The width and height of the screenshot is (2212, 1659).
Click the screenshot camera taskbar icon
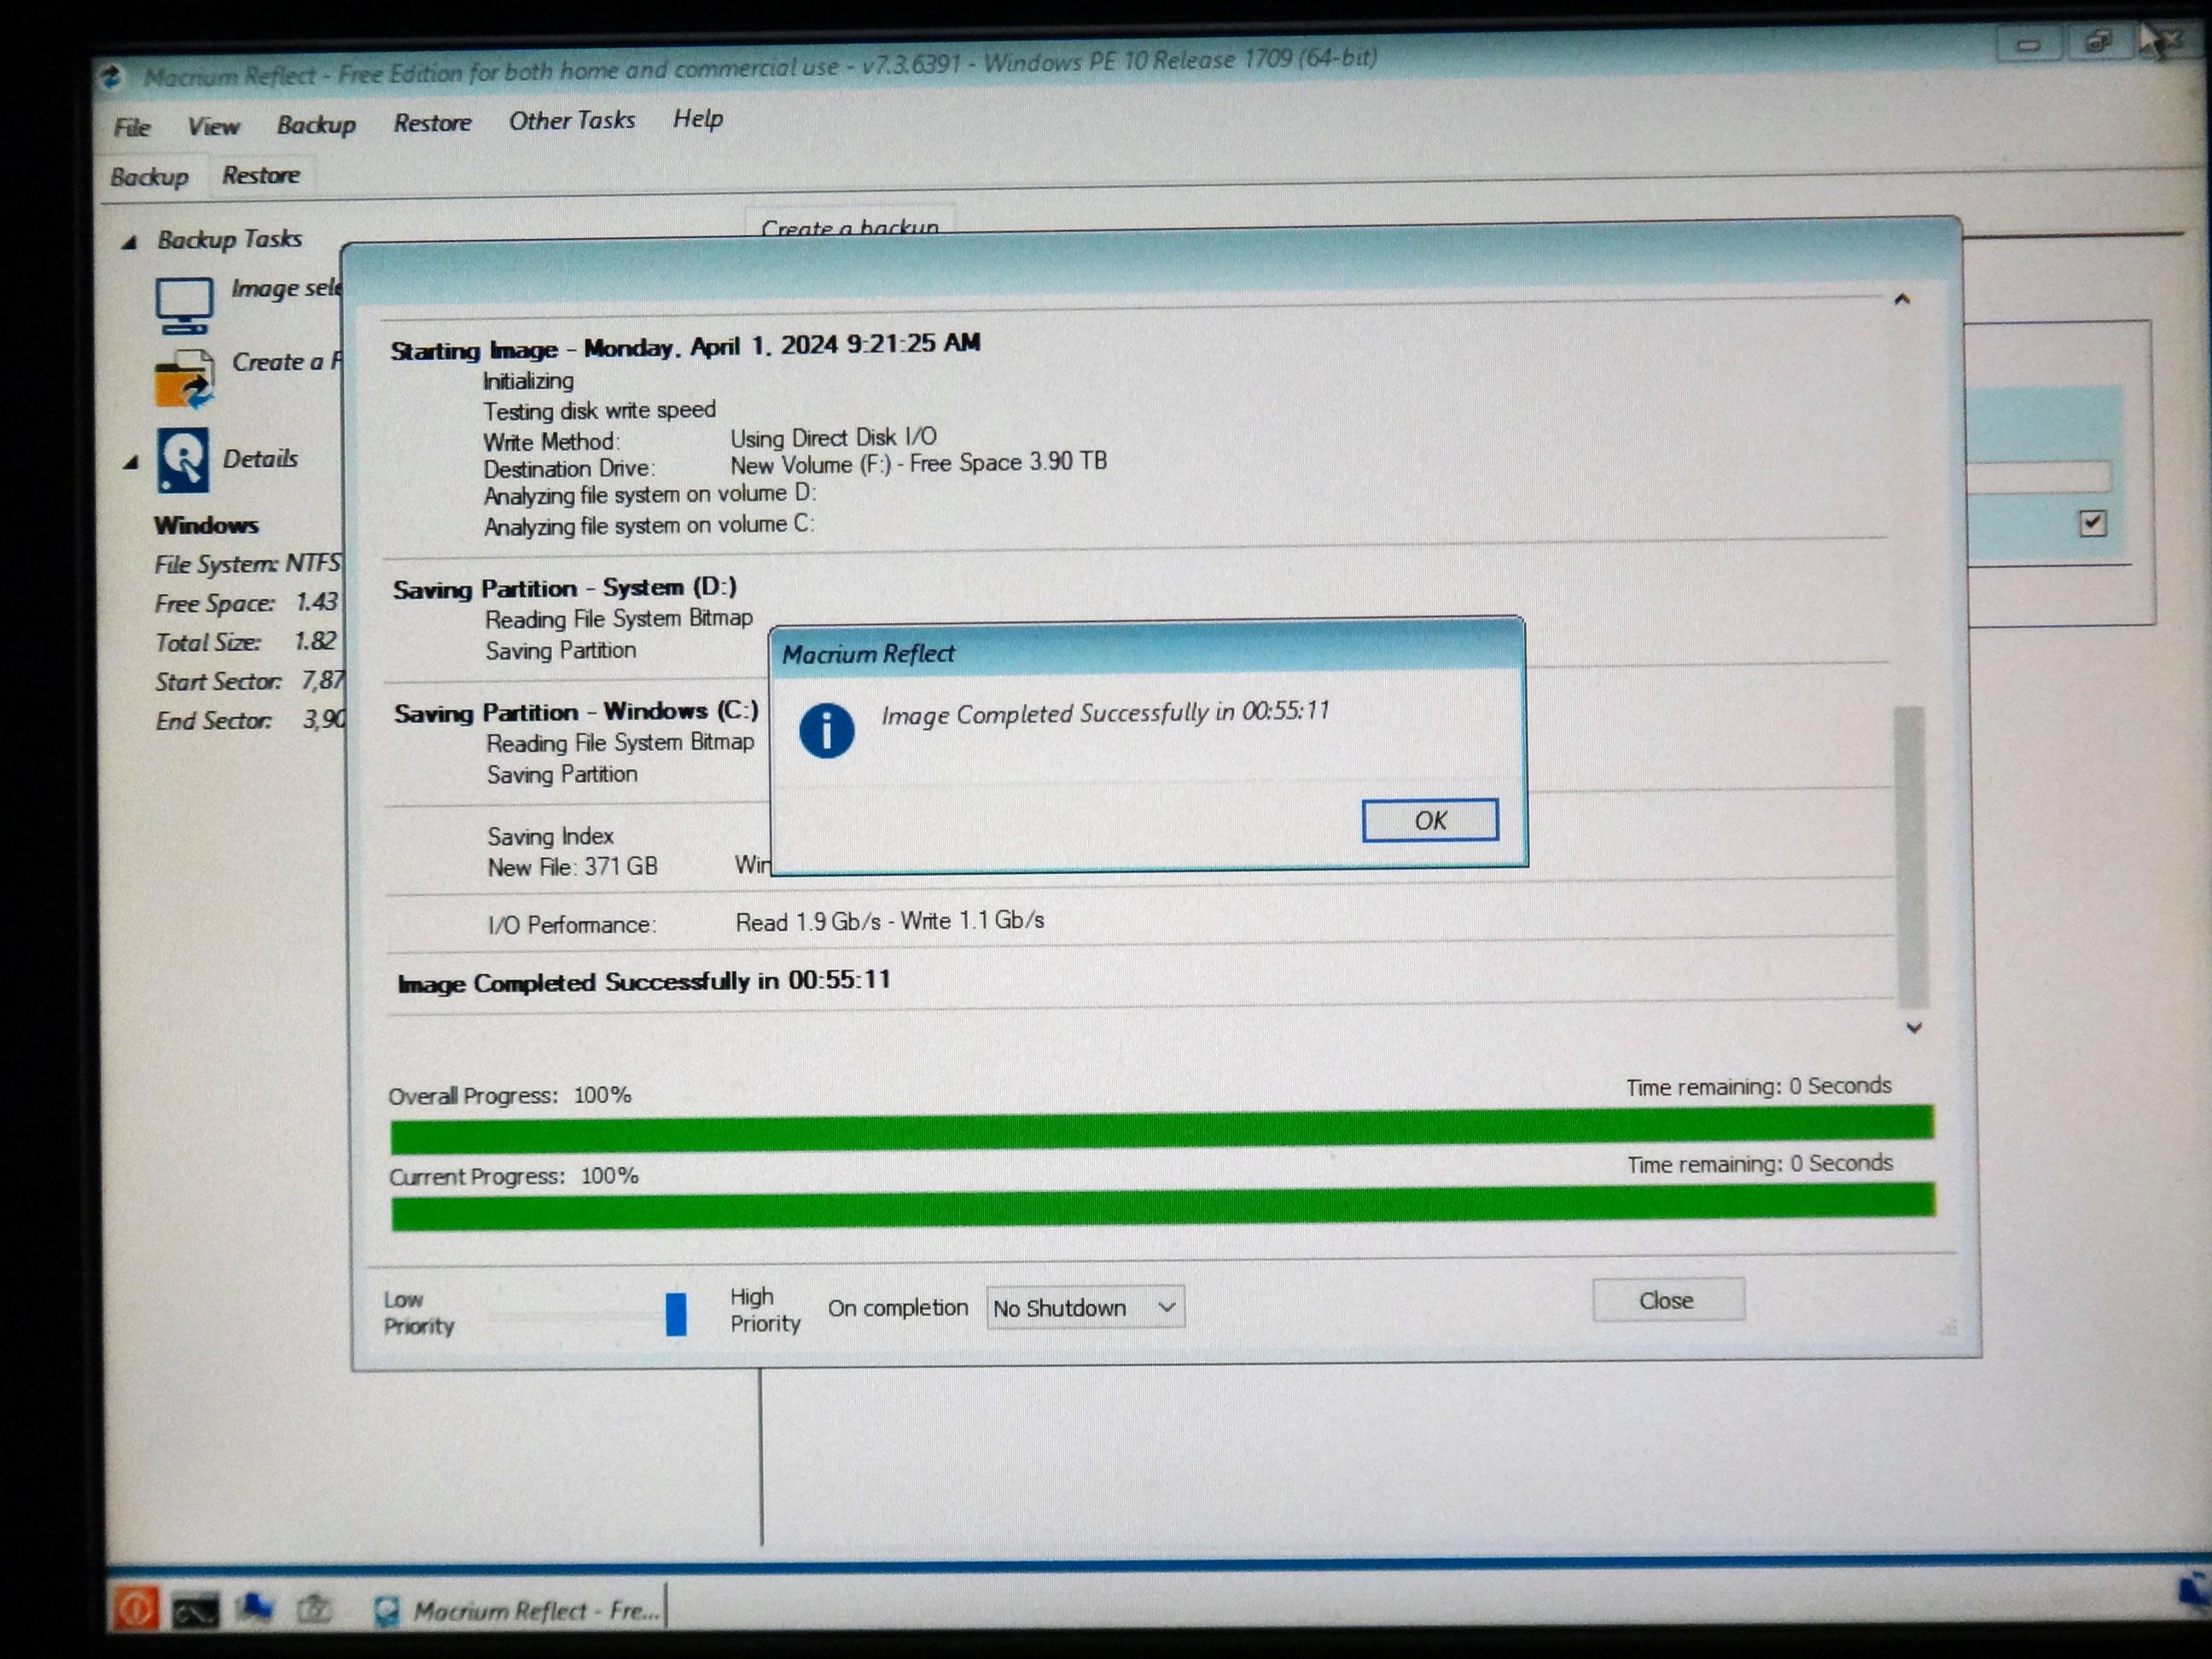pos(314,1608)
